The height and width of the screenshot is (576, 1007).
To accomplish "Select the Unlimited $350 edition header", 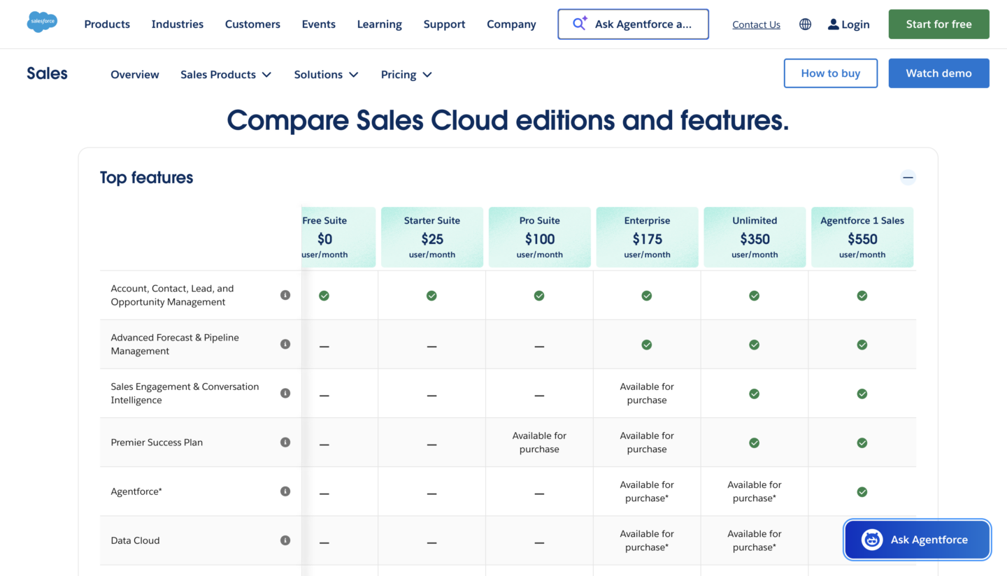I will (755, 237).
